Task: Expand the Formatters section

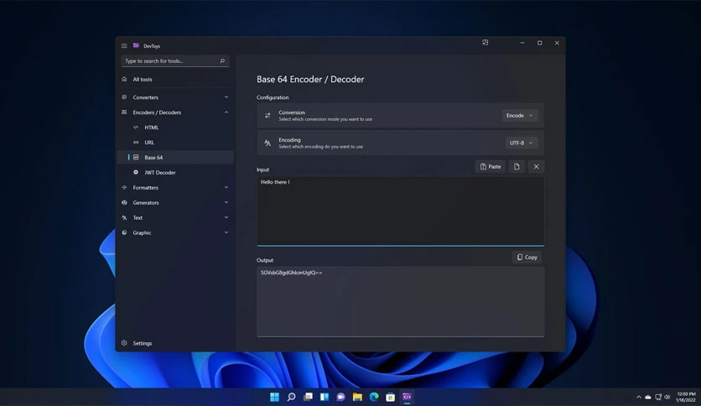Action: [226, 187]
